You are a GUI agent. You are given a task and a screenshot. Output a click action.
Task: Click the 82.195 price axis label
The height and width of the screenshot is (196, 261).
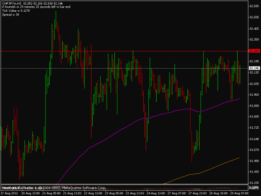click(x=254, y=61)
